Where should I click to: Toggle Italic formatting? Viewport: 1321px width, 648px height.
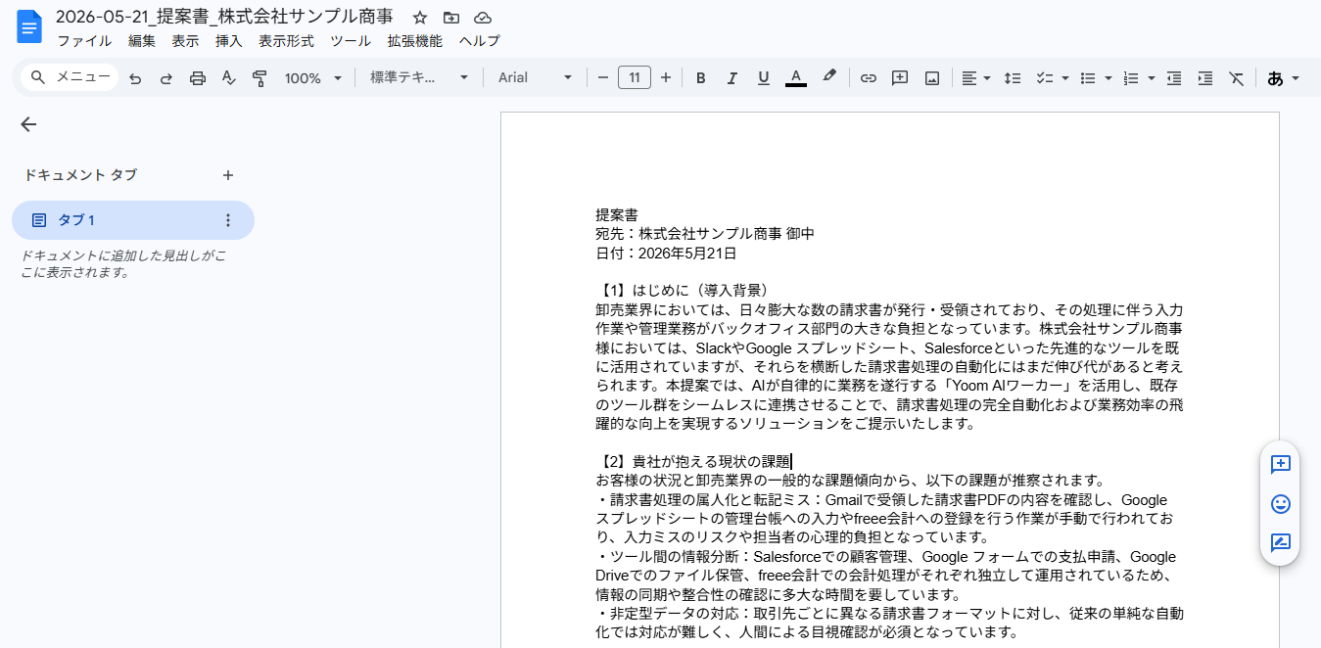(731, 78)
